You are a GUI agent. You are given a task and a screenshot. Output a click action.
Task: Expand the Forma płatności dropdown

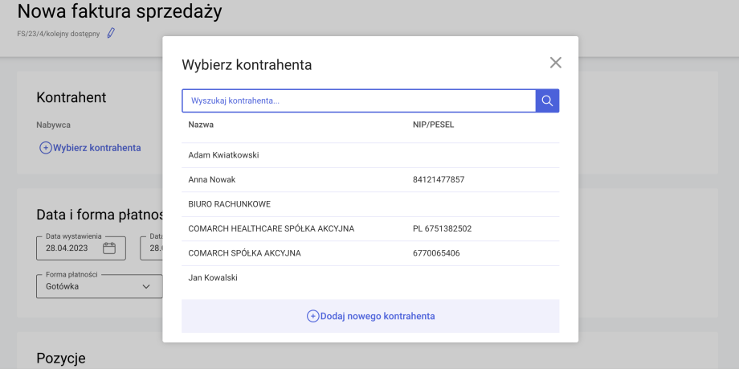(x=99, y=286)
